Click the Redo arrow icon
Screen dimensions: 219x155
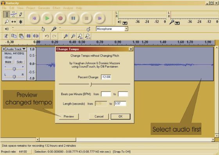(x=54, y=36)
